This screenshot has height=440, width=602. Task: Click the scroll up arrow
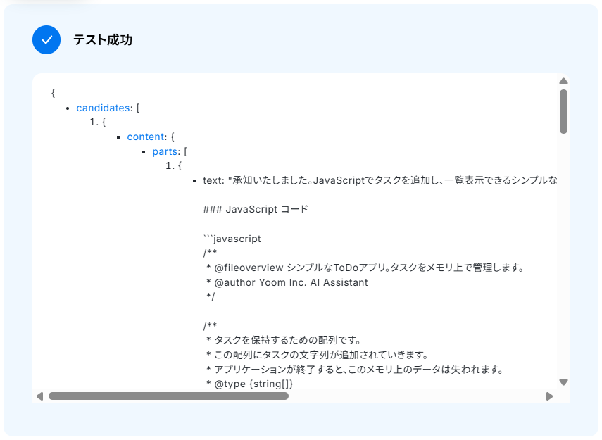[x=563, y=81]
